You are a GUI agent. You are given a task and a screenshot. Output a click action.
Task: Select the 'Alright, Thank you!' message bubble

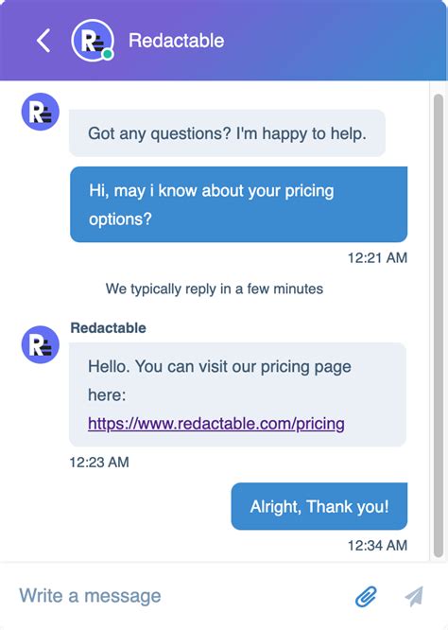319,506
